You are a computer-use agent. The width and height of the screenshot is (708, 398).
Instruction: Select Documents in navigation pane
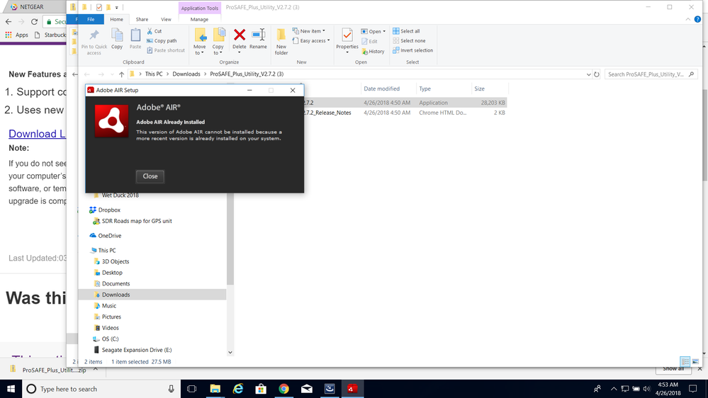(x=116, y=283)
